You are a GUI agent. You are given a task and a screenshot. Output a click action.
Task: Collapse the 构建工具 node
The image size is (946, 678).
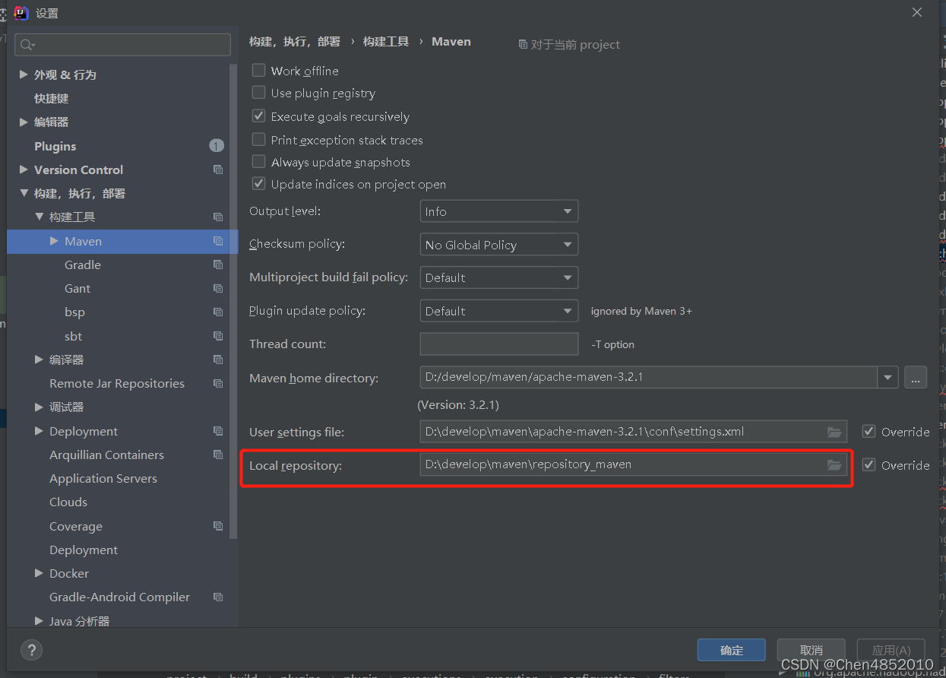coord(39,217)
